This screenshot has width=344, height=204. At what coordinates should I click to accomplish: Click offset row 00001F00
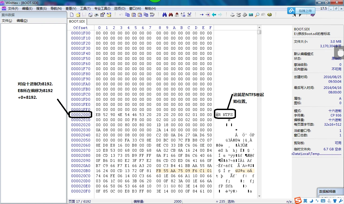[x=81, y=33]
